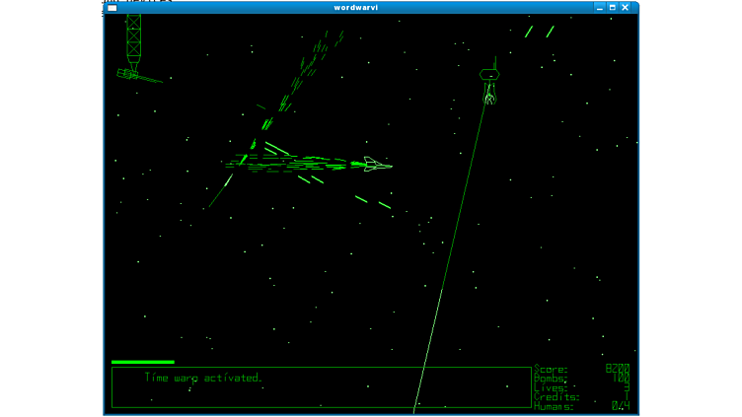Click the twin laser bolts at top right

pos(539,32)
